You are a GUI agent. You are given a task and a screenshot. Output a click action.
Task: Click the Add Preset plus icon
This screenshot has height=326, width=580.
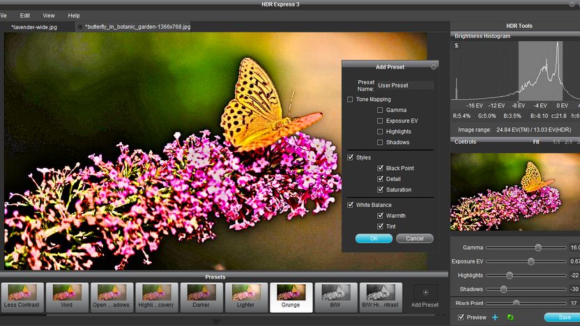point(425,293)
